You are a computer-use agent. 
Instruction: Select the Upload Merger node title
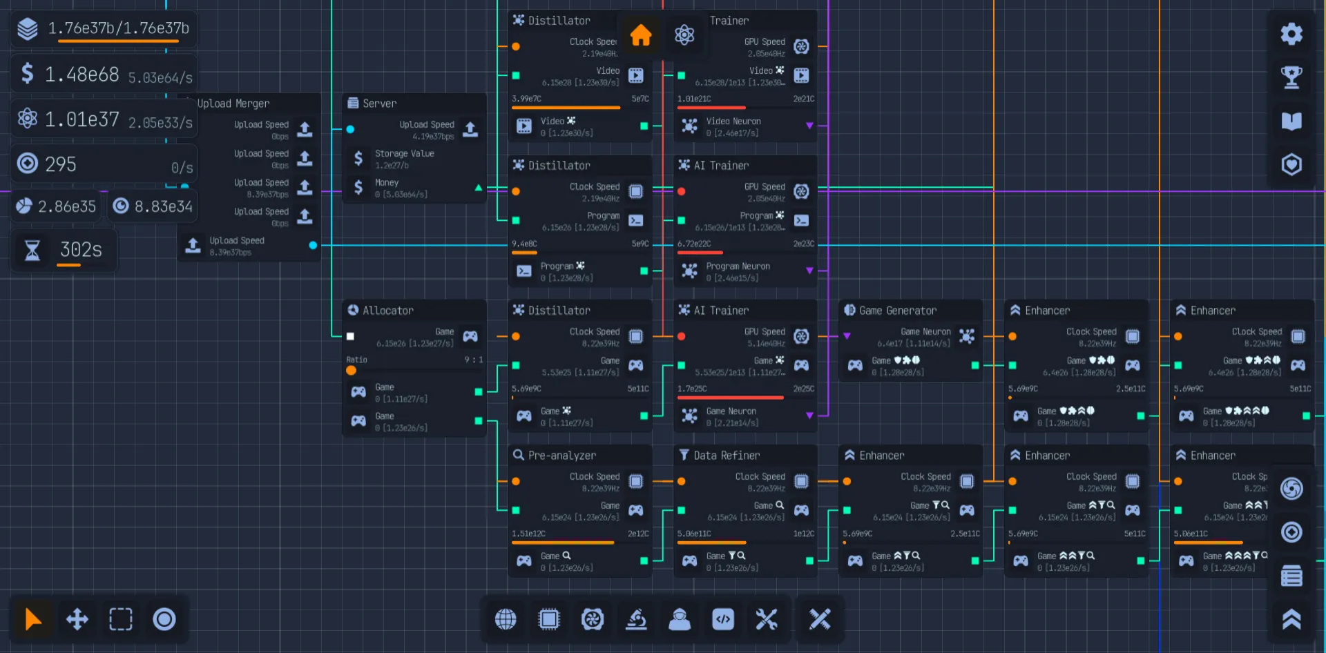233,104
